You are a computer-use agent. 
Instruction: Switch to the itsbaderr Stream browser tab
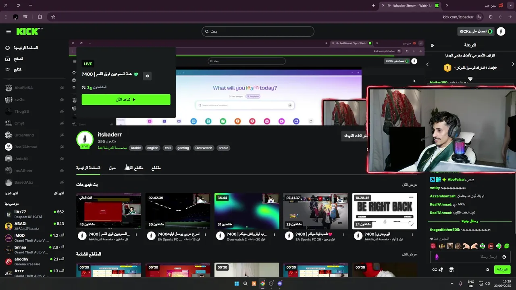[x=410, y=5]
